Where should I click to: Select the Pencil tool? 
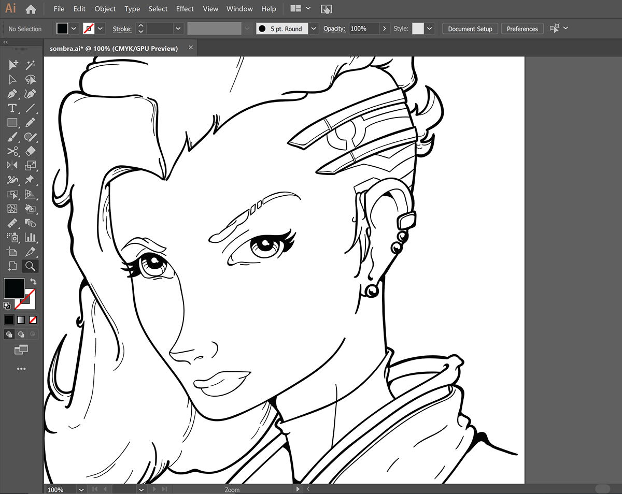31,123
